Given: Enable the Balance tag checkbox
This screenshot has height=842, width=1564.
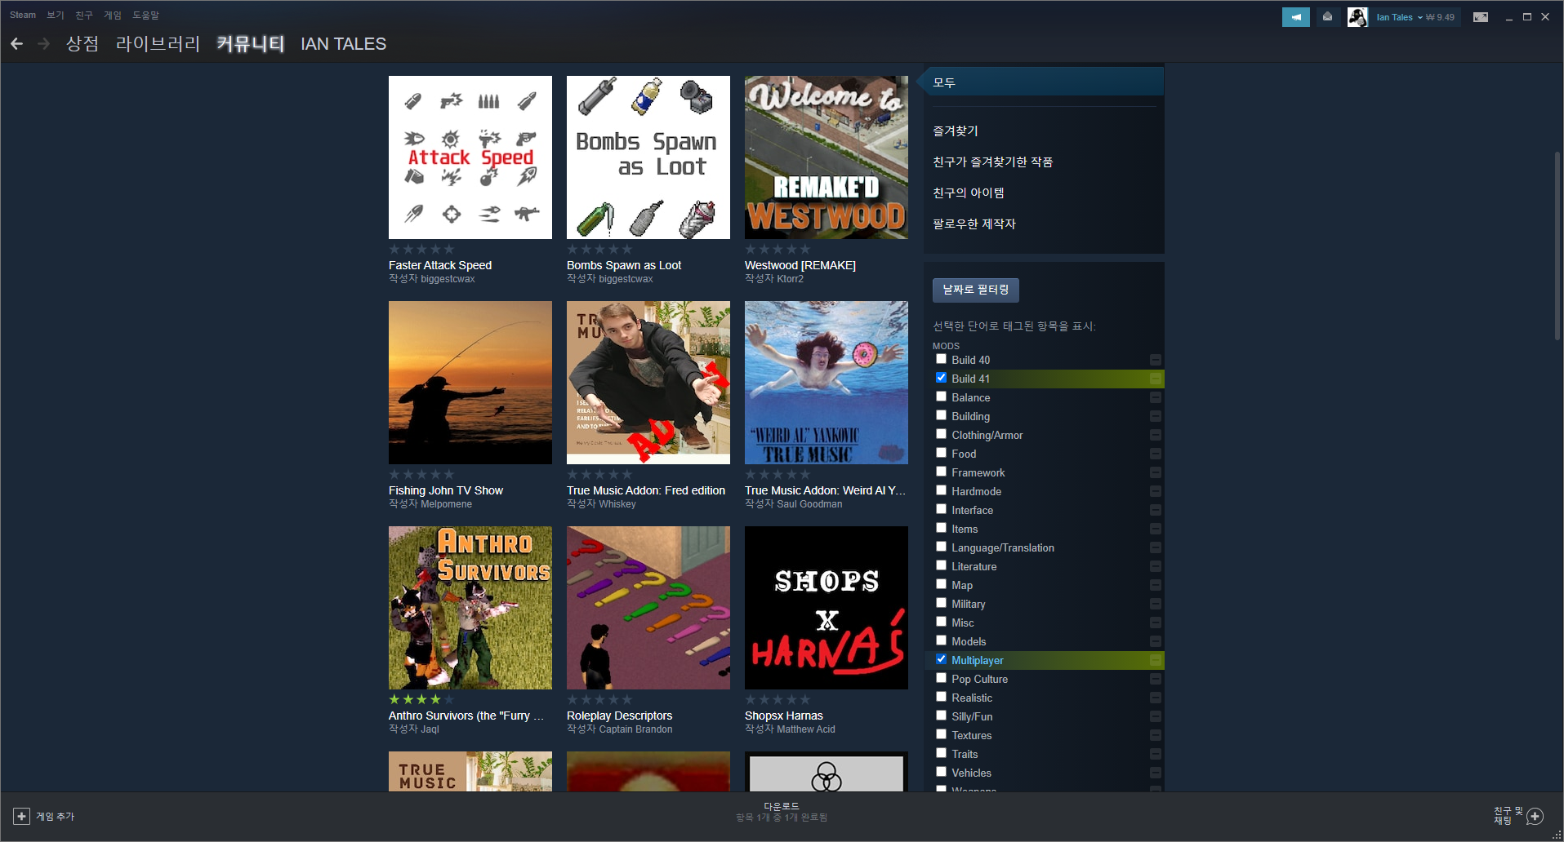Looking at the screenshot, I should point(941,397).
